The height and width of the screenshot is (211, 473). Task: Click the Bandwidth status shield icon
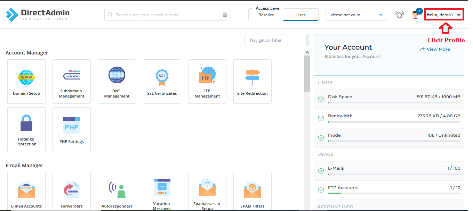(321, 118)
